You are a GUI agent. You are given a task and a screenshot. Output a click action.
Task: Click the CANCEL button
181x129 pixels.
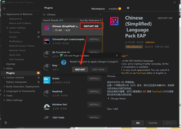click(153, 123)
